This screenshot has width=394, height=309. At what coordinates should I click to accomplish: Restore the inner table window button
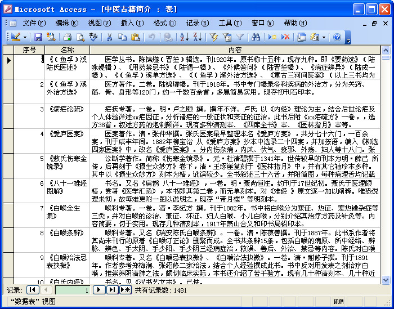coord(374,24)
